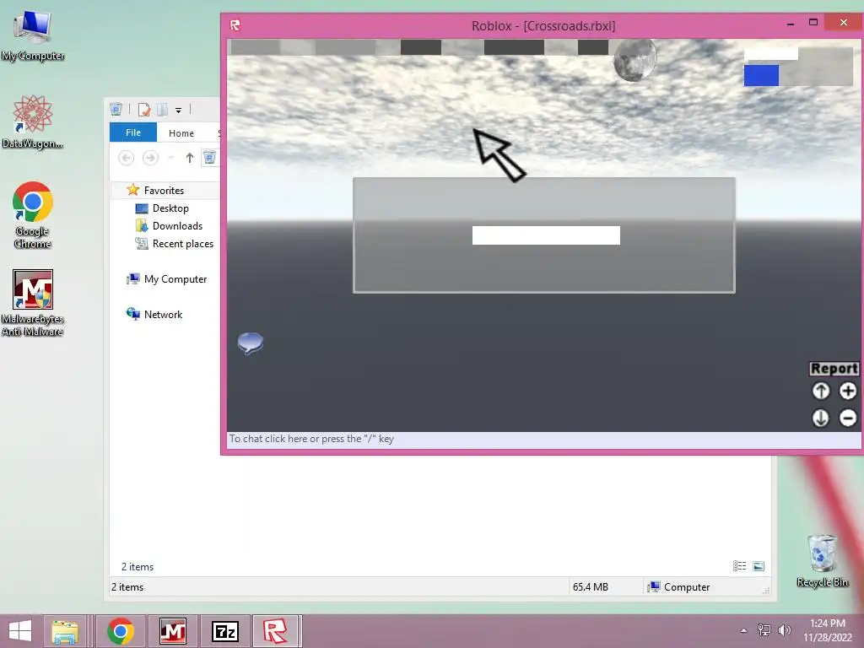Open 7-Zip from the taskbar
864x648 pixels.
pos(225,631)
